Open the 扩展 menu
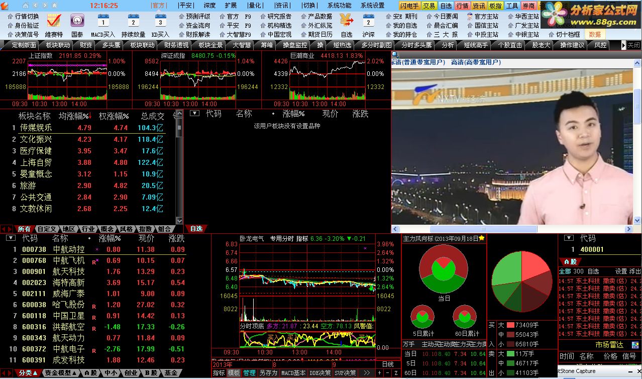The image size is (642, 379). point(231,6)
